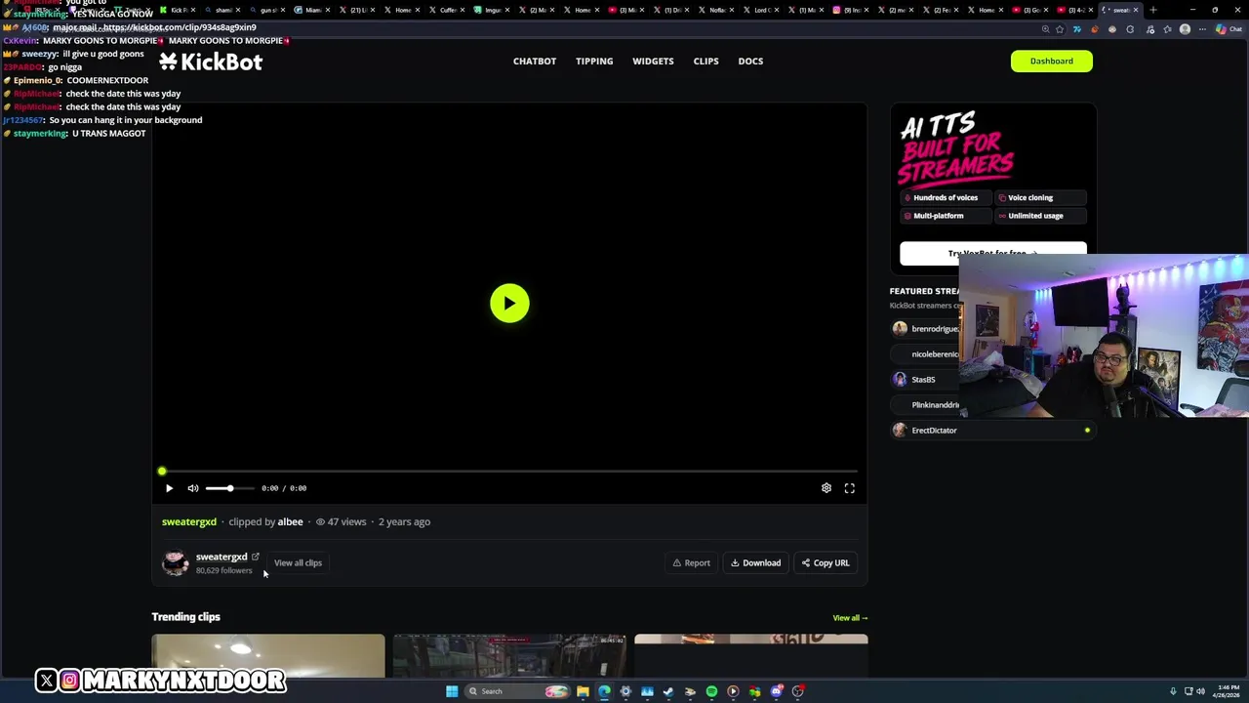Open the WIDGETS menu item

click(x=653, y=61)
